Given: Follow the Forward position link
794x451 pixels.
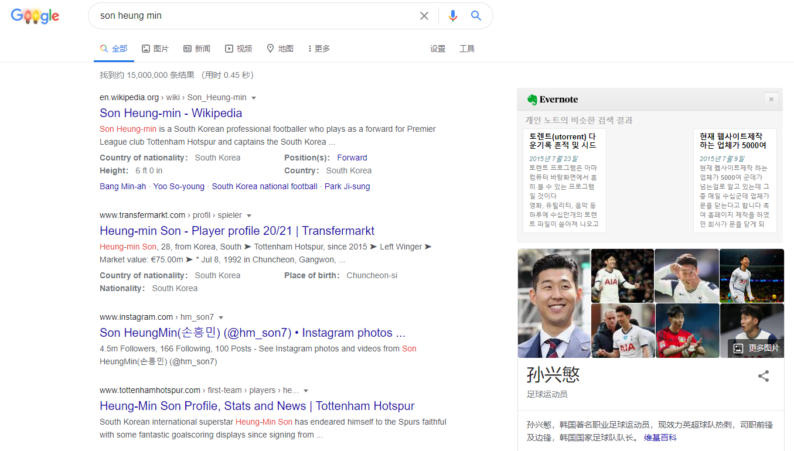Looking at the screenshot, I should [352, 158].
